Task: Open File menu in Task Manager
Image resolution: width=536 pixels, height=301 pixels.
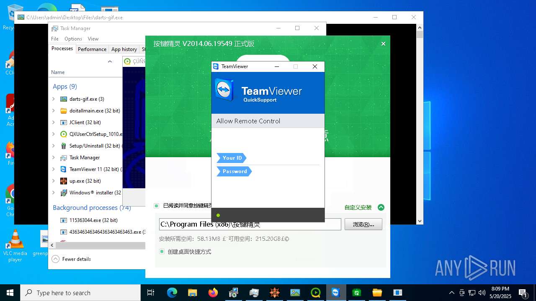Action: point(55,39)
